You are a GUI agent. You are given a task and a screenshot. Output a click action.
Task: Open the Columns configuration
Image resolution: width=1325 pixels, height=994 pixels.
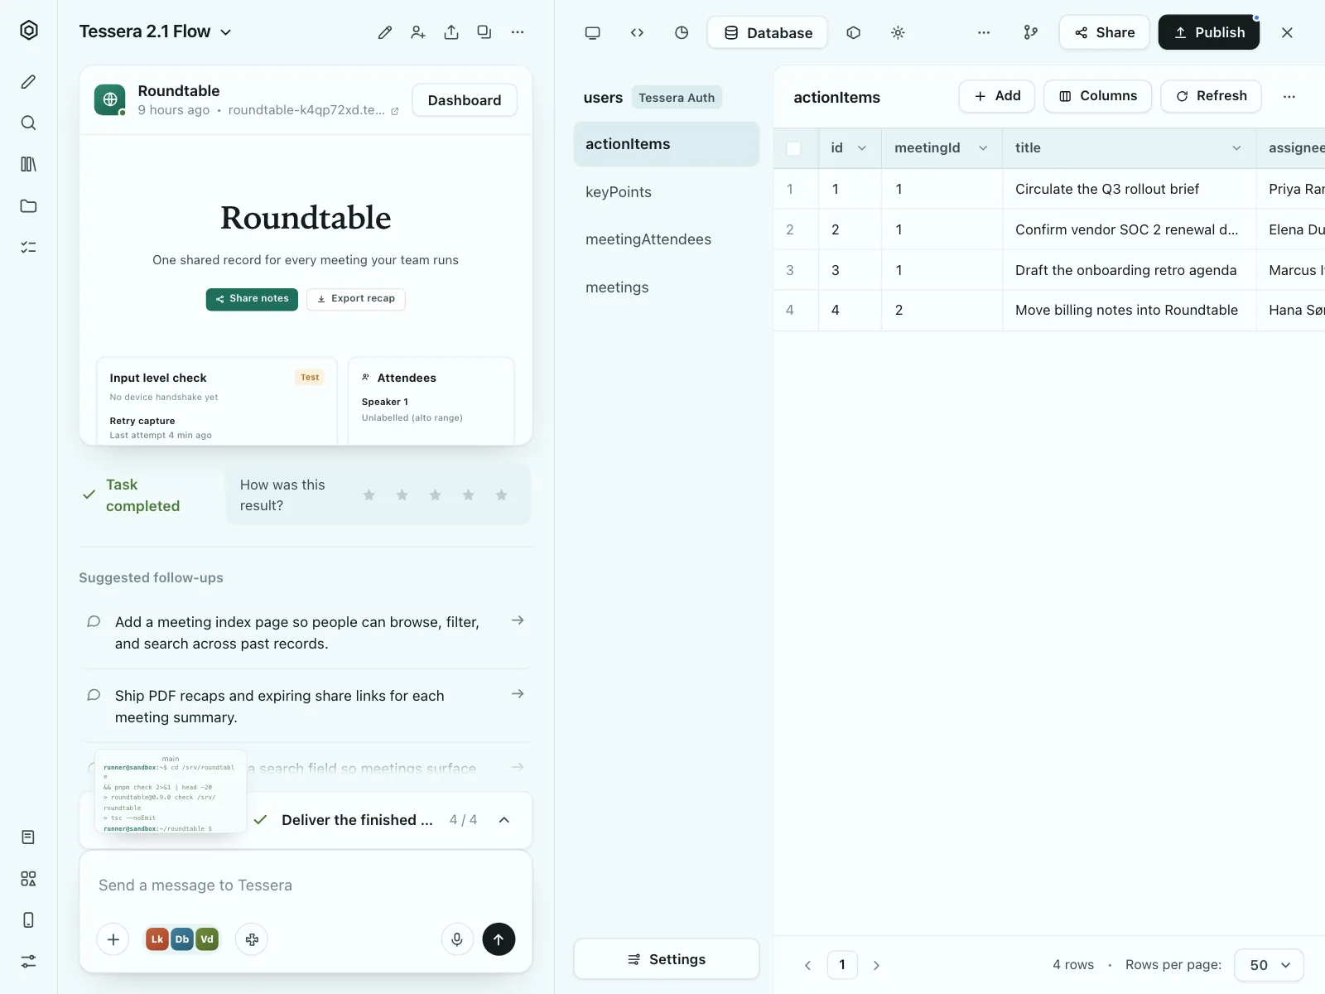(1098, 96)
